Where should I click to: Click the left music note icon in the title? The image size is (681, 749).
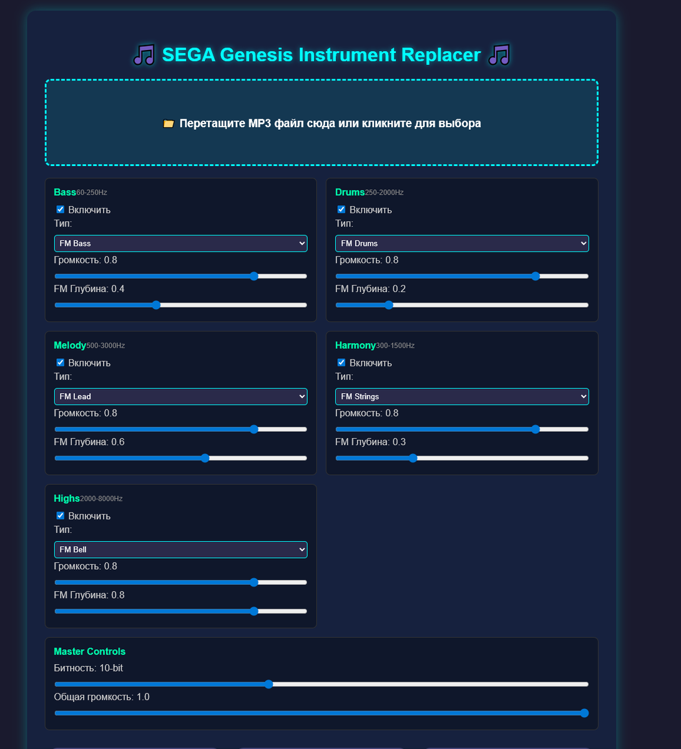tap(144, 55)
